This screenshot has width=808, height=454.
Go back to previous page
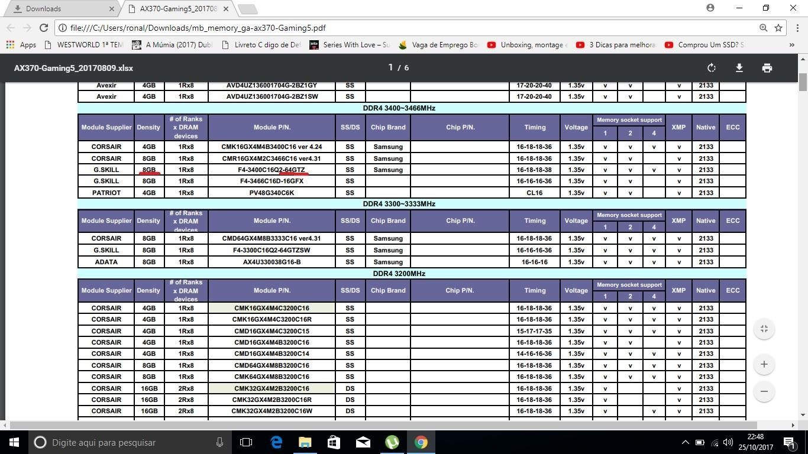click(x=11, y=28)
